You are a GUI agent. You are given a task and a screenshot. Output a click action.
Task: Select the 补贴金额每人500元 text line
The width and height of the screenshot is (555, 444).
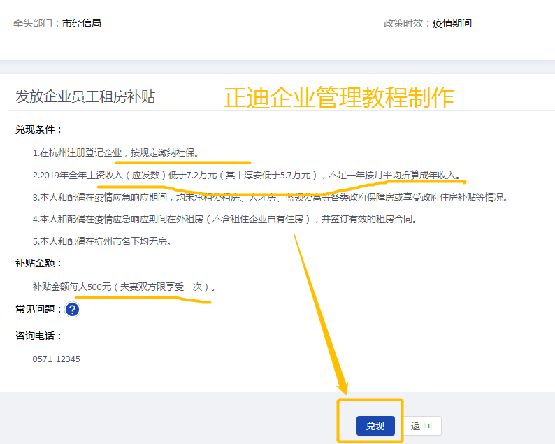[x=124, y=287]
